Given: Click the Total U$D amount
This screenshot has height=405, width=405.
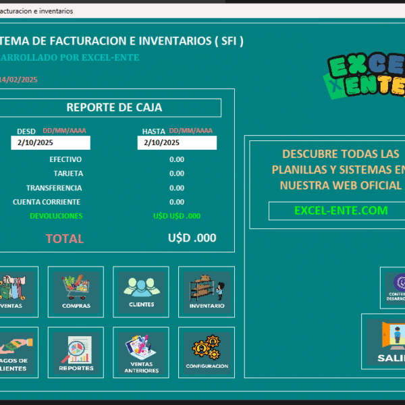Looking at the screenshot, I should (x=192, y=238).
